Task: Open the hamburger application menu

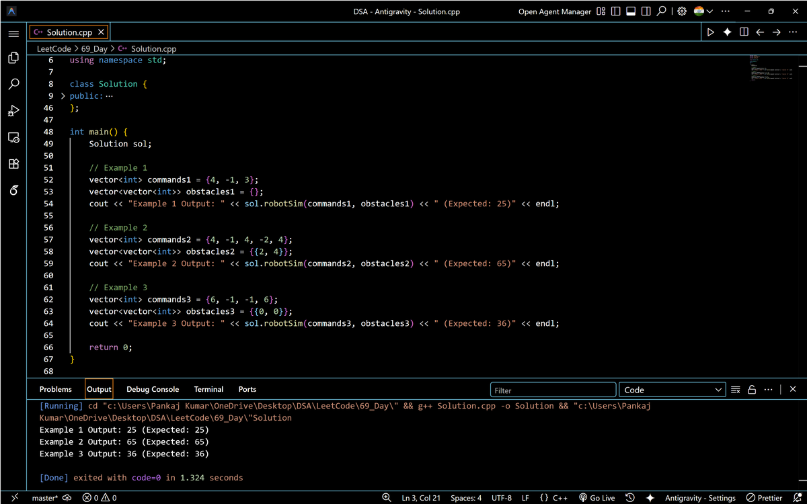Action: point(13,33)
